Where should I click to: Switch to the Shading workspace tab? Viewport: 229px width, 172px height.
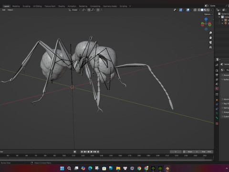coord(62,6)
